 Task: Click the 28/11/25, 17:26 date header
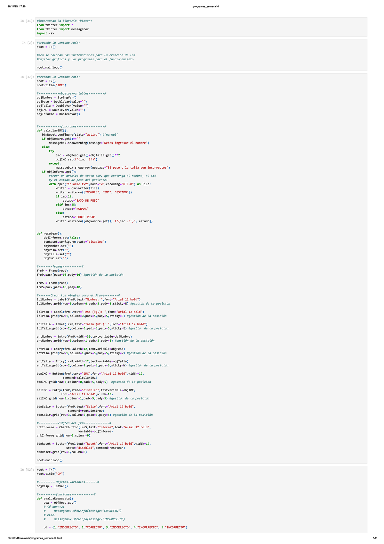tap(17, 6)
